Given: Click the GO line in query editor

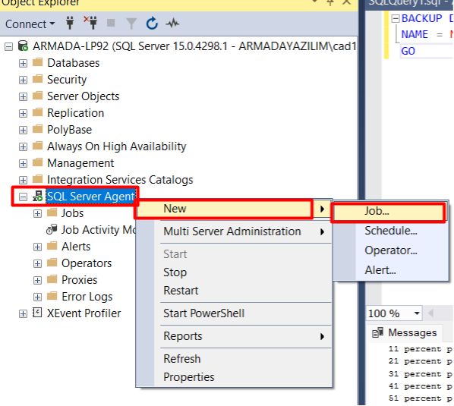Looking at the screenshot, I should pyautogui.click(x=408, y=51).
